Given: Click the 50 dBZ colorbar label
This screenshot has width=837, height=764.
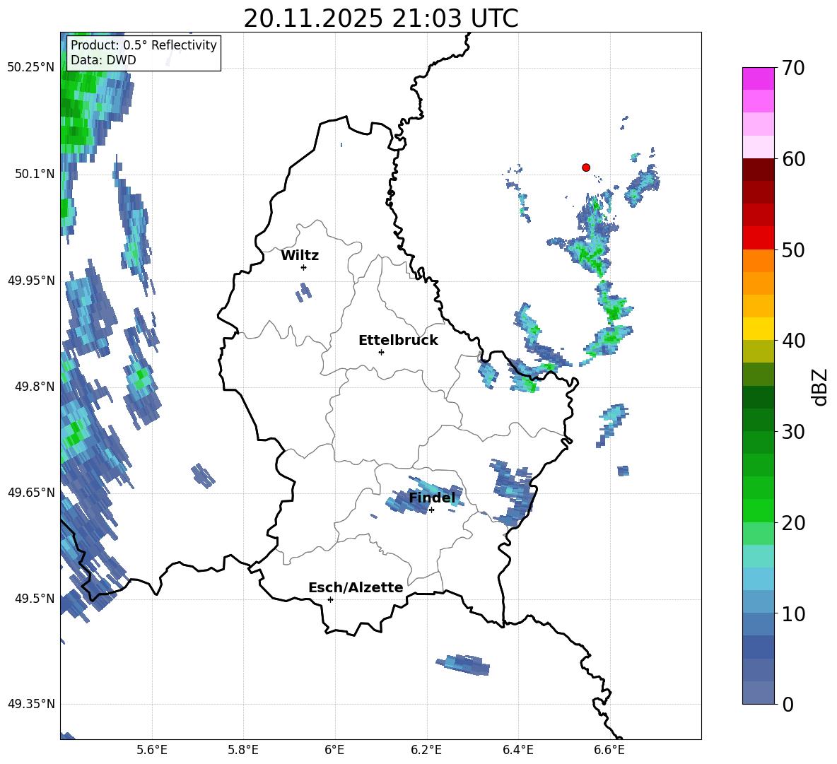Looking at the screenshot, I should coord(792,250).
